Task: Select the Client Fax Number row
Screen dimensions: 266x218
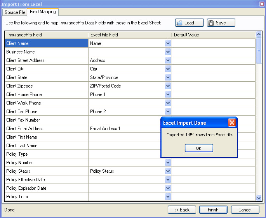Action: [x=47, y=120]
